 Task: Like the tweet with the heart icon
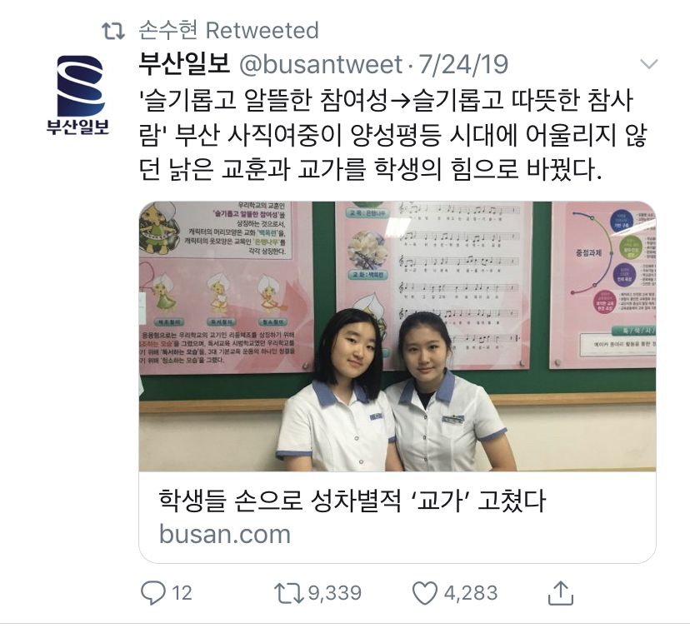click(425, 593)
